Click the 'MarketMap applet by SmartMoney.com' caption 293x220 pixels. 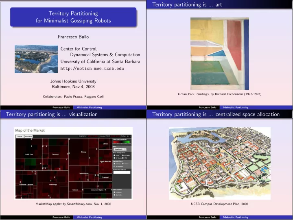(x=73, y=204)
